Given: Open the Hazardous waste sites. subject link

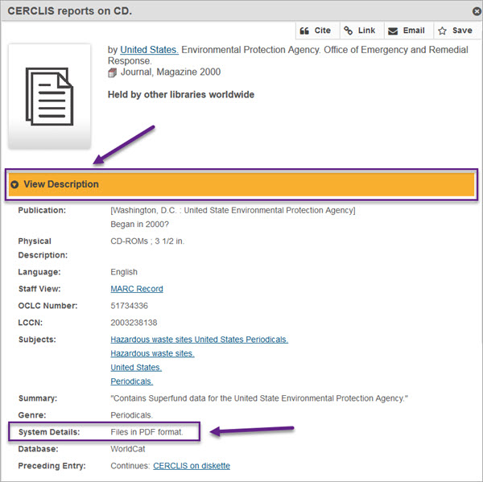Looking at the screenshot, I should 152,353.
